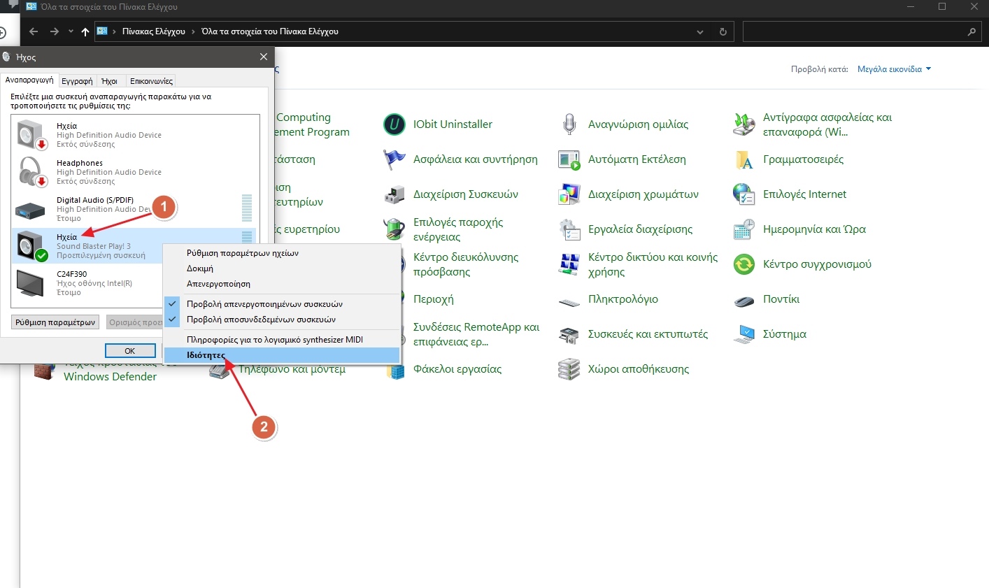989x588 pixels.
Task: Toggle 'Προβολή απενεργοποιημένων συσκευών' checked item
Action: [264, 304]
